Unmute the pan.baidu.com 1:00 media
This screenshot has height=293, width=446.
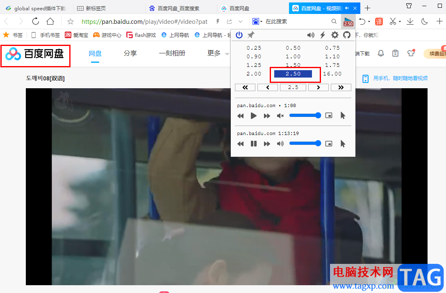click(280, 116)
